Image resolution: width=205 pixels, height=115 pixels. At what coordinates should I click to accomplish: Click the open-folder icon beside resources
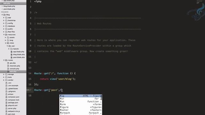[x=6, y=35]
